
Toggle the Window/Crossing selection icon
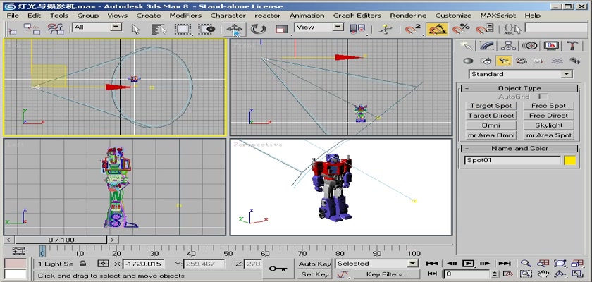207,29
